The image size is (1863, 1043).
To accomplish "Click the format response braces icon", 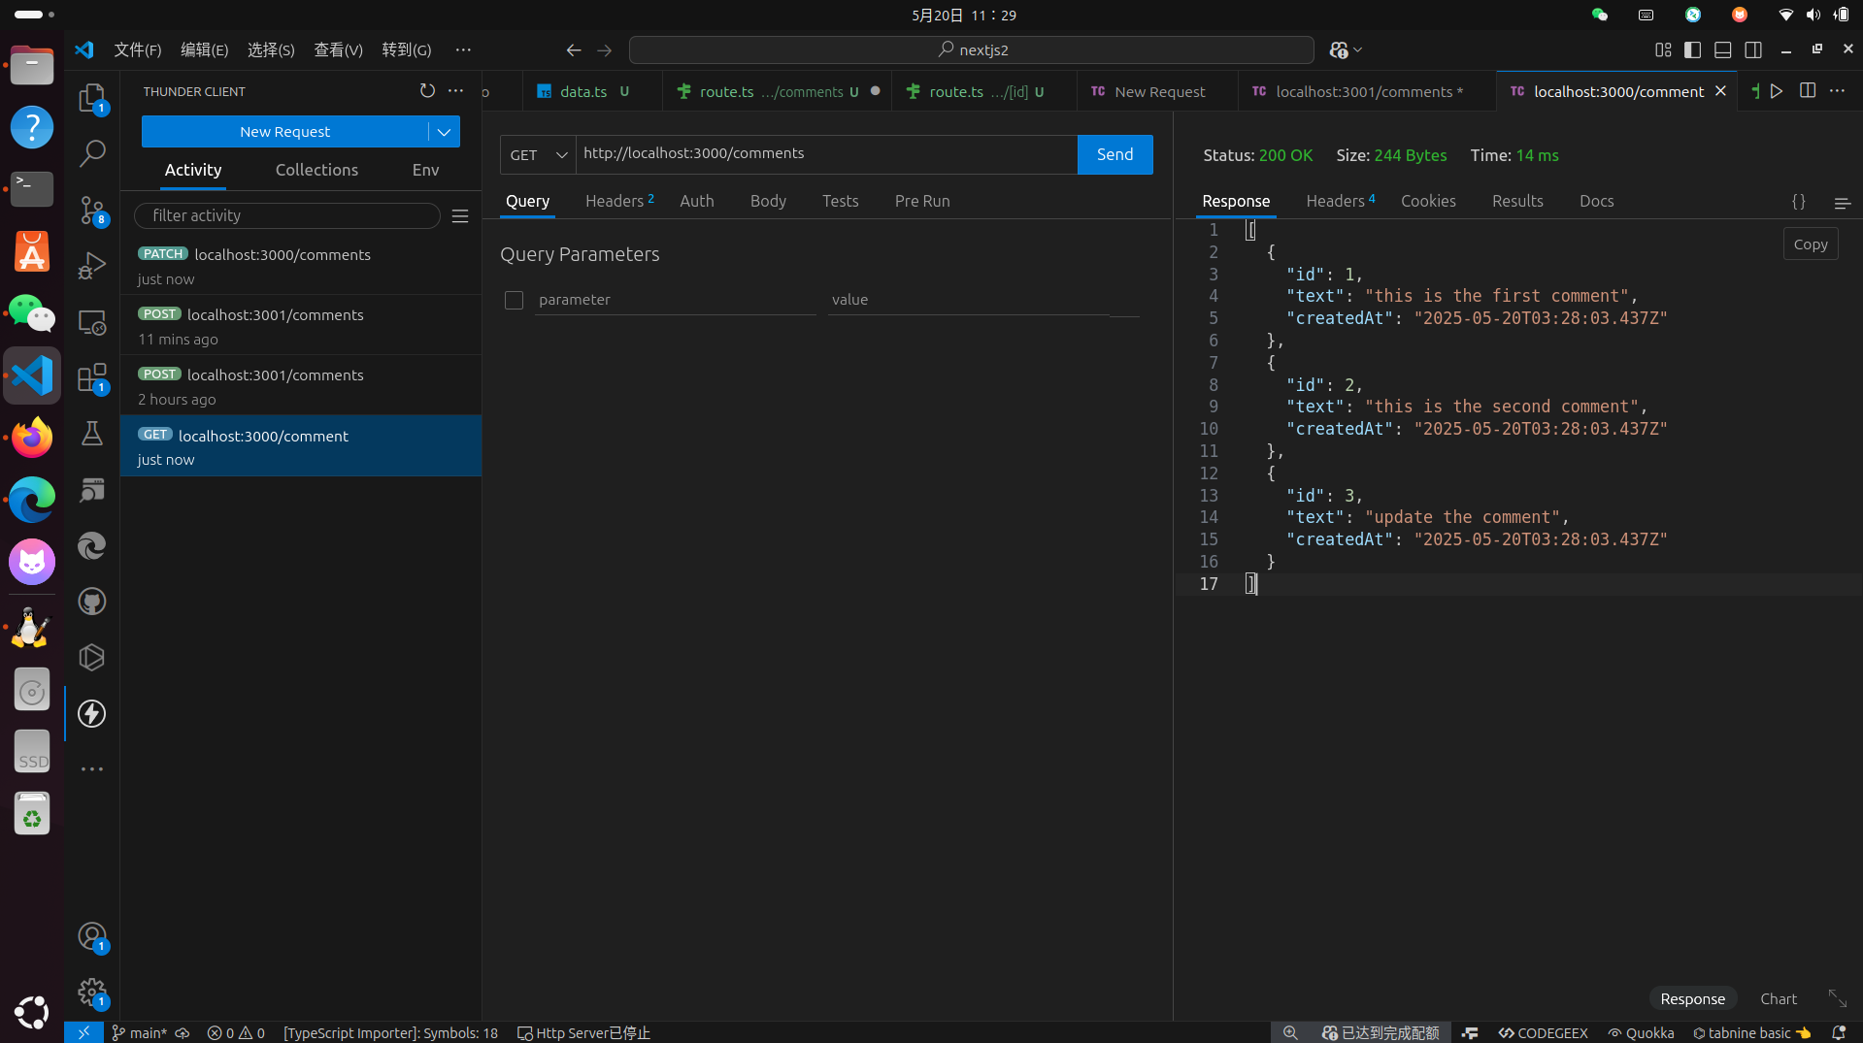I will coord(1798,202).
